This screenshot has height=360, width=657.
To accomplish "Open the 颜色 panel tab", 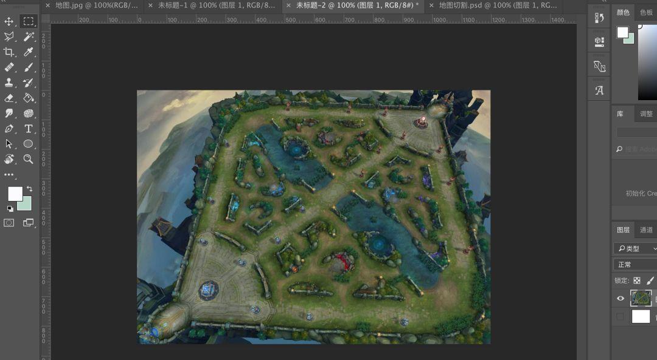I will coord(623,13).
